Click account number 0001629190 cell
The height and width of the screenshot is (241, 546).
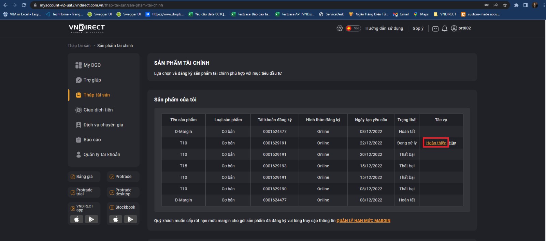275,189
